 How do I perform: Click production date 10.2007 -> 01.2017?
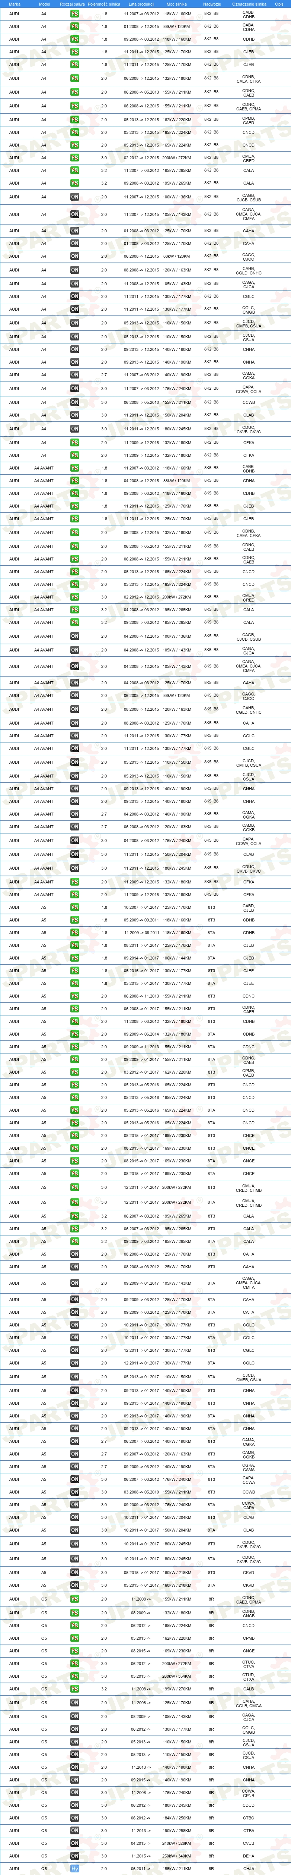coord(141,908)
